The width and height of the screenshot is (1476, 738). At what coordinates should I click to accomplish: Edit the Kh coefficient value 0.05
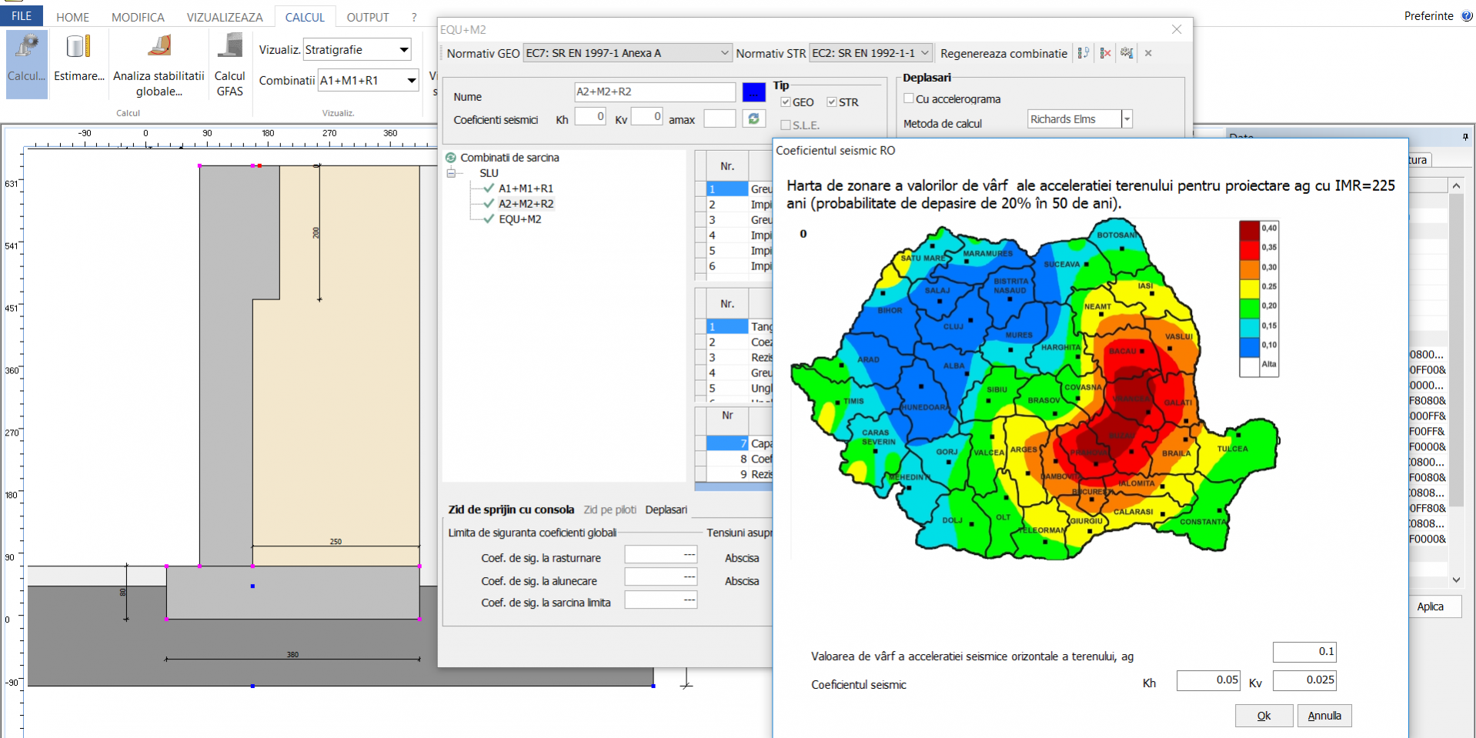(1207, 680)
